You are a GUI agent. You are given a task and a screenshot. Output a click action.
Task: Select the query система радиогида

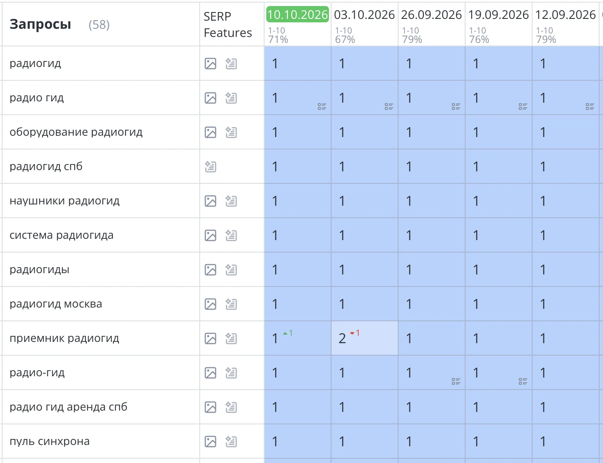pyautogui.click(x=61, y=235)
